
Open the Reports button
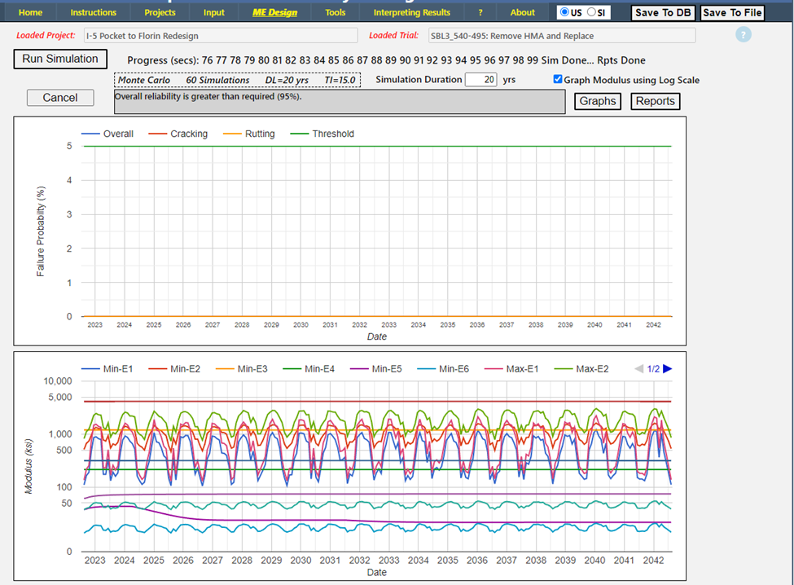click(655, 101)
